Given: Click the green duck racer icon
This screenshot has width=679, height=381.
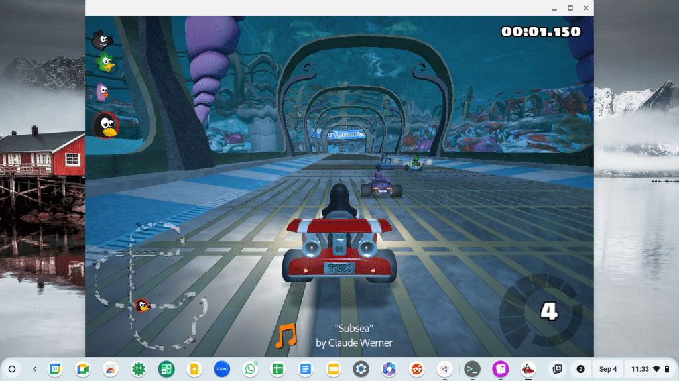Looking at the screenshot, I should pyautogui.click(x=105, y=63).
